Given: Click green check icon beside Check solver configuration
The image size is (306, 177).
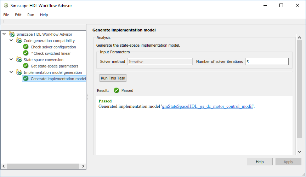Looking at the screenshot, I should [x=25, y=47].
